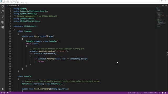Click line number 31 in the gutter
This screenshot has height=94, width=168.
coord(10,84)
